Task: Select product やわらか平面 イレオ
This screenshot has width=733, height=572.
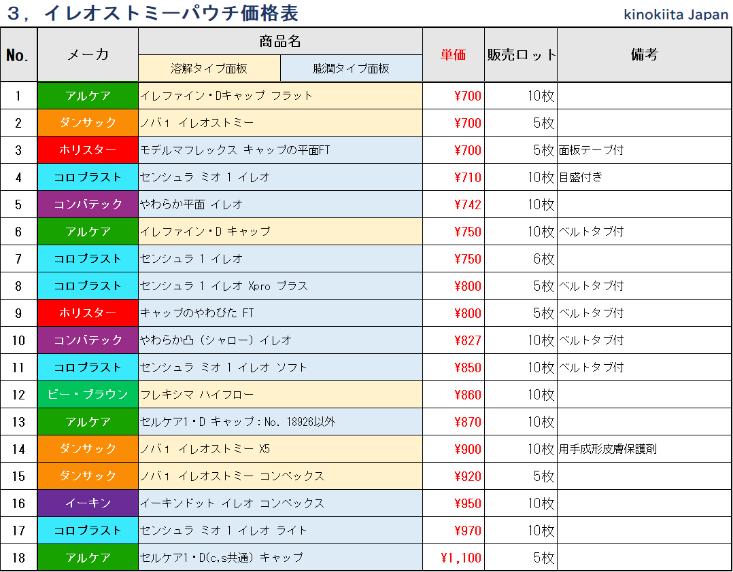Action: [280, 204]
